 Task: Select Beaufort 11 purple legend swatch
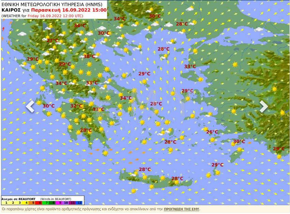72,203
